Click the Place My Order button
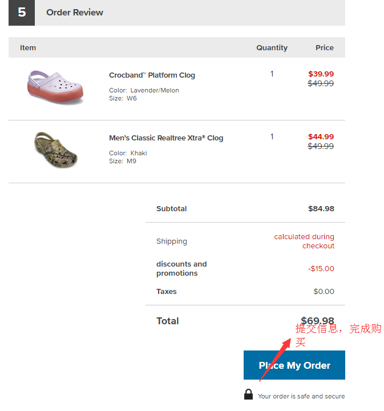 pos(294,365)
